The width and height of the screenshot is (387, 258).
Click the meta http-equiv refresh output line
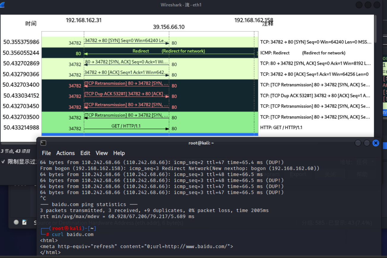[x=137, y=246]
